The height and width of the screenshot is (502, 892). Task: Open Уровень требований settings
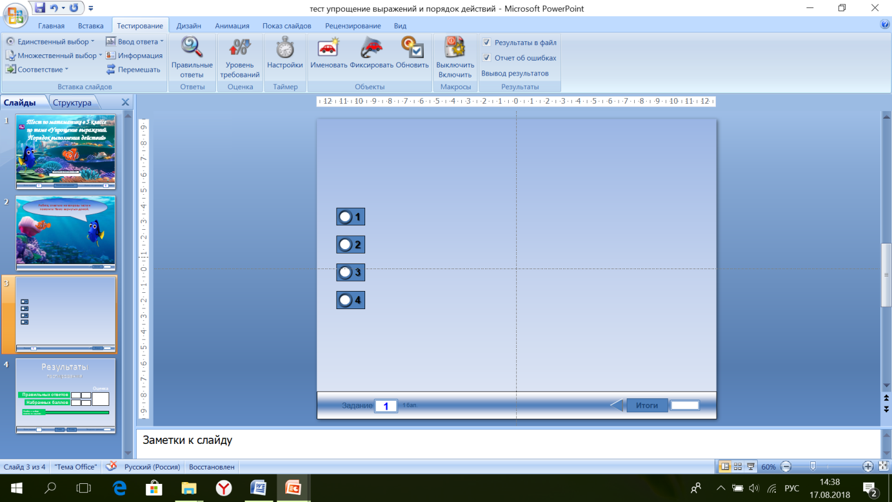pyautogui.click(x=240, y=56)
